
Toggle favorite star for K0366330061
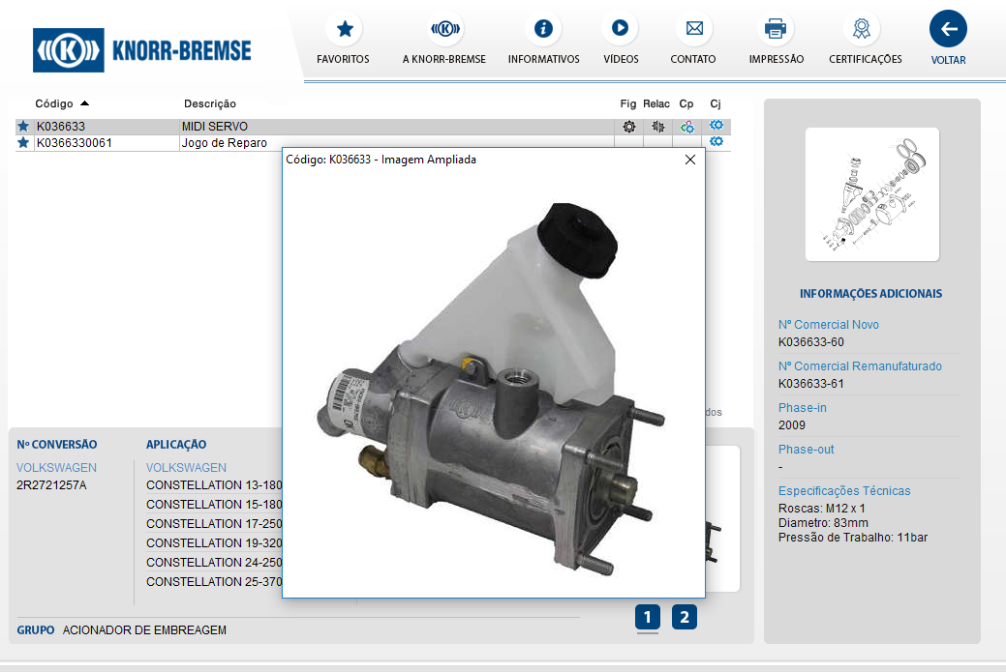[x=23, y=143]
